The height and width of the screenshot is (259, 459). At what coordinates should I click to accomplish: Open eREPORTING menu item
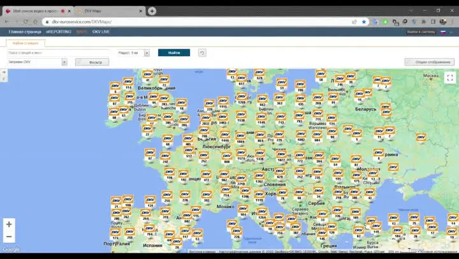(x=59, y=32)
